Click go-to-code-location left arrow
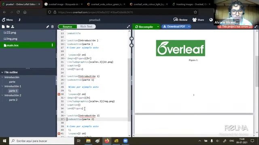 click(132, 46)
